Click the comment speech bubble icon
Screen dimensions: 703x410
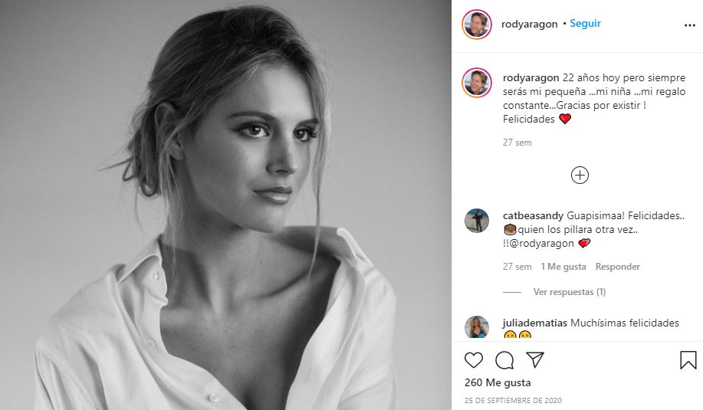pyautogui.click(x=504, y=359)
